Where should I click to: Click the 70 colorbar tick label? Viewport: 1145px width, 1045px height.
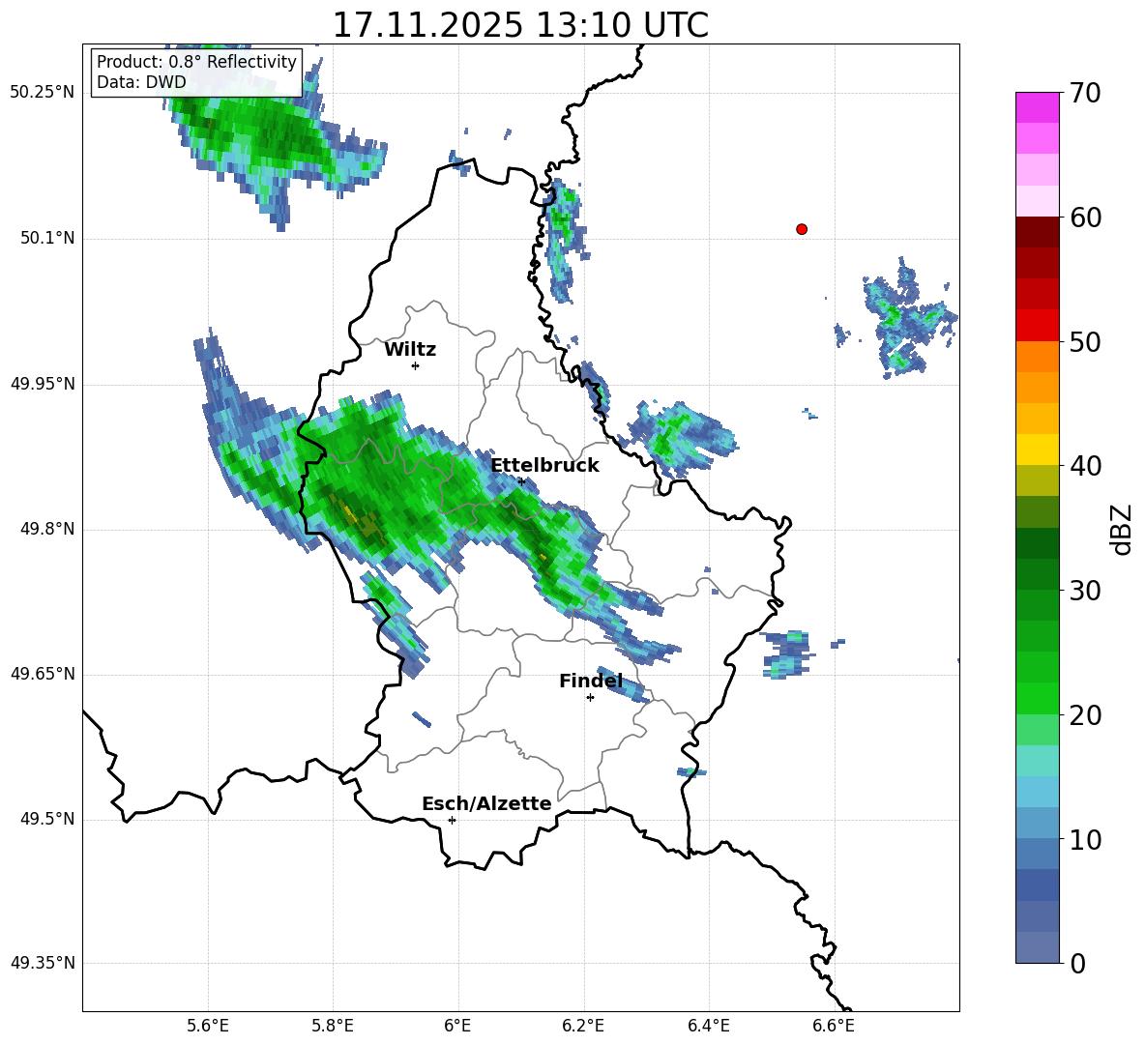1085,93
